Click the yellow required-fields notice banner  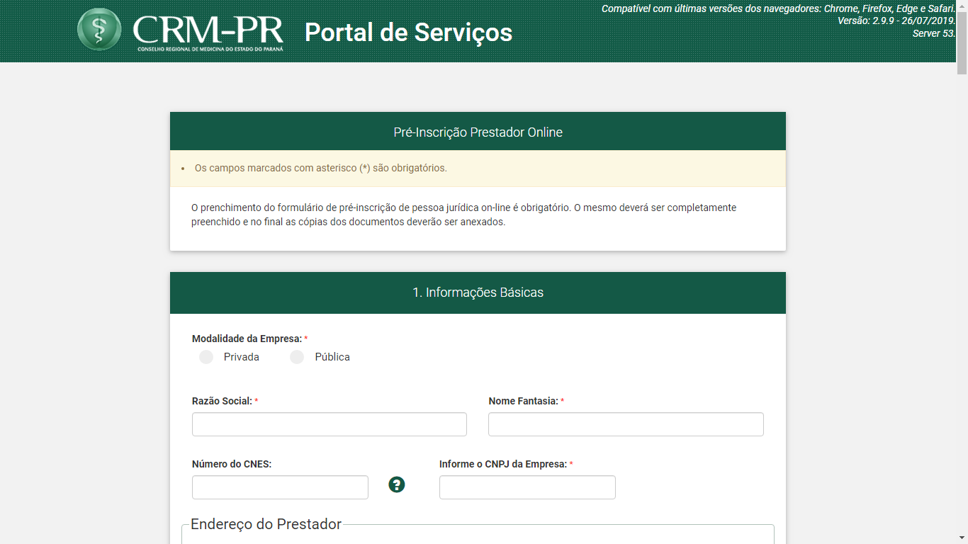[x=478, y=169]
